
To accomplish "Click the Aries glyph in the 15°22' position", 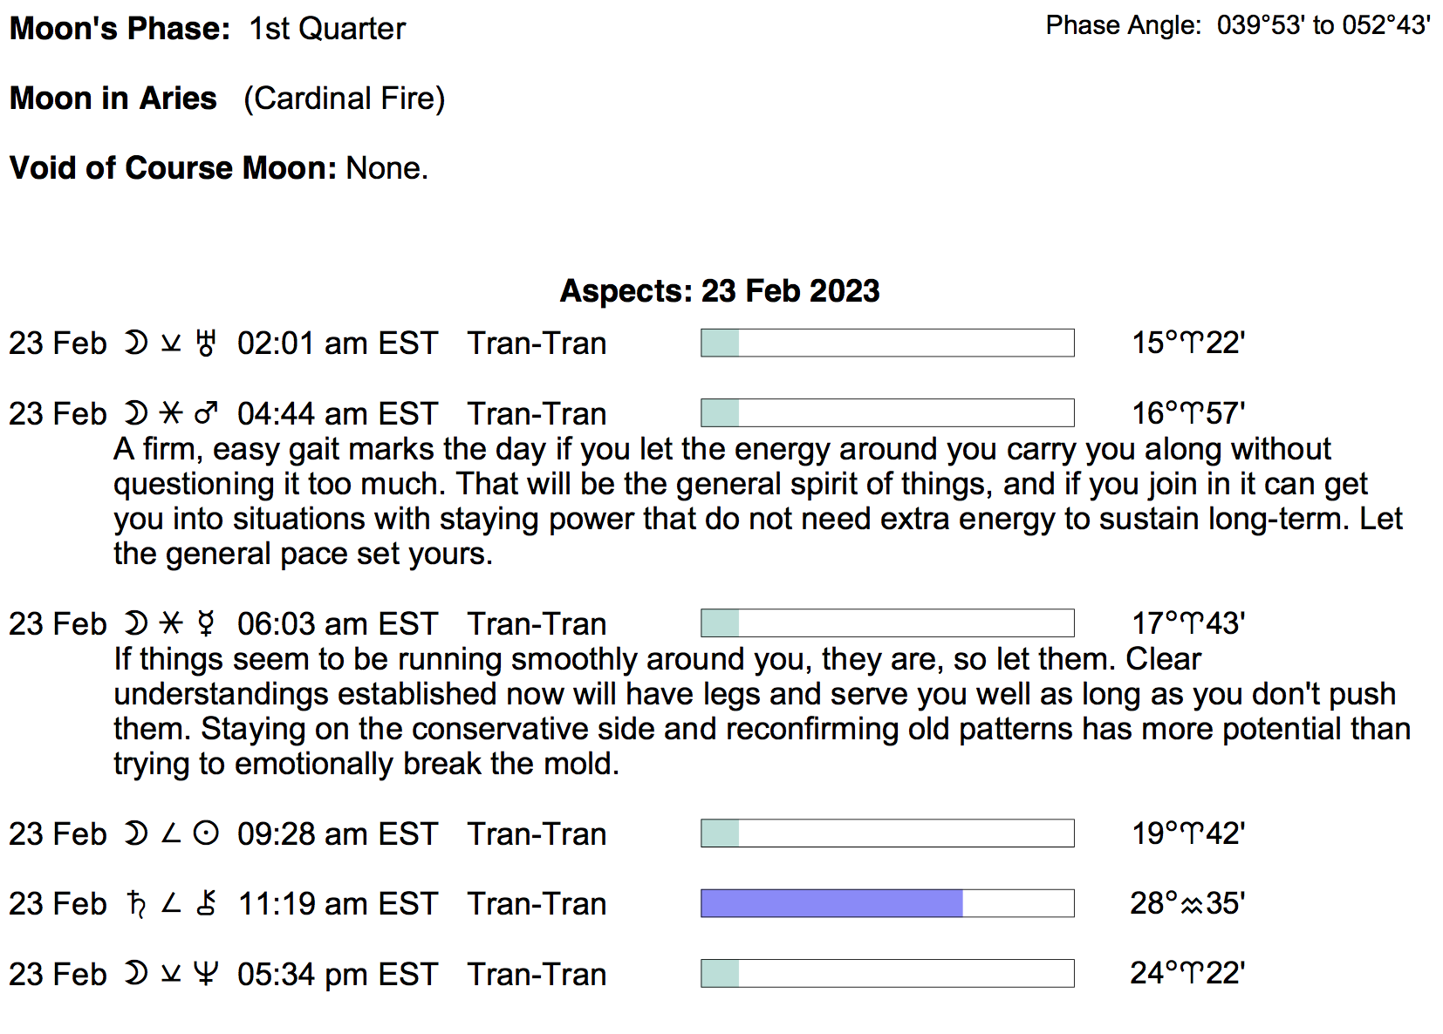I will tap(1192, 344).
